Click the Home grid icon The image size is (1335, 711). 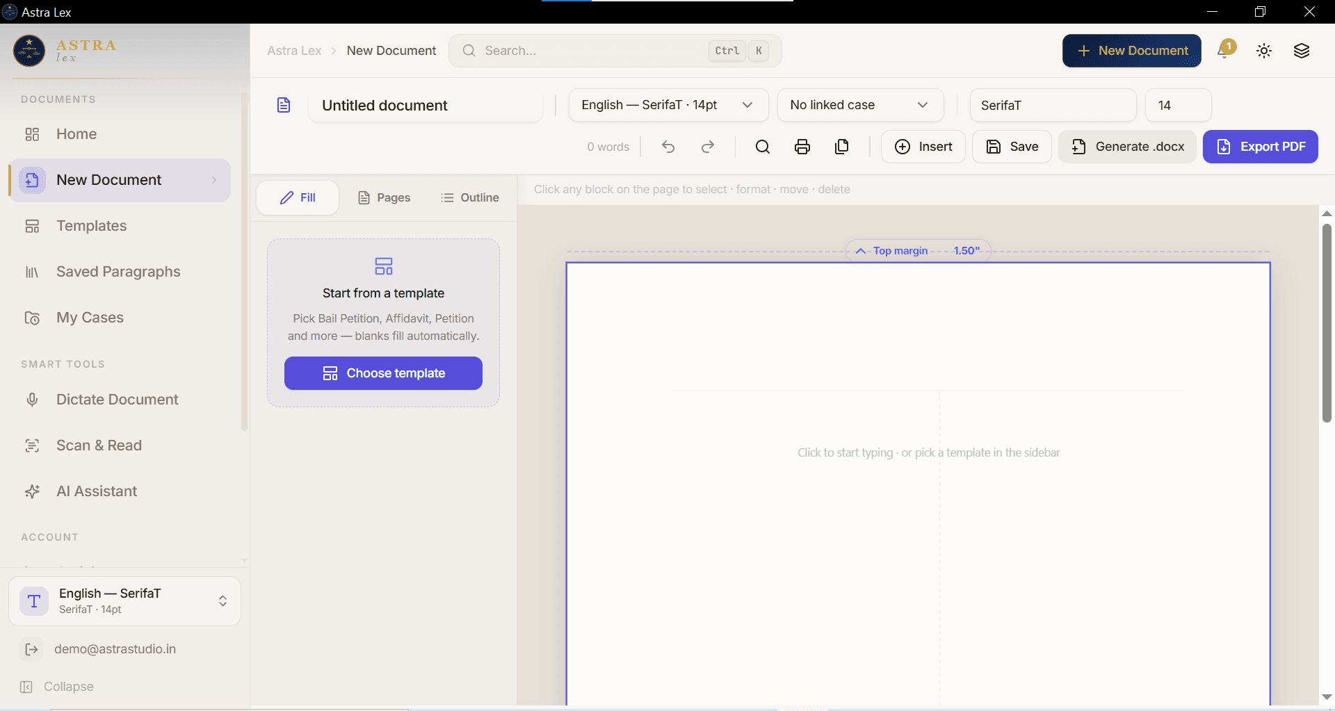tap(32, 134)
